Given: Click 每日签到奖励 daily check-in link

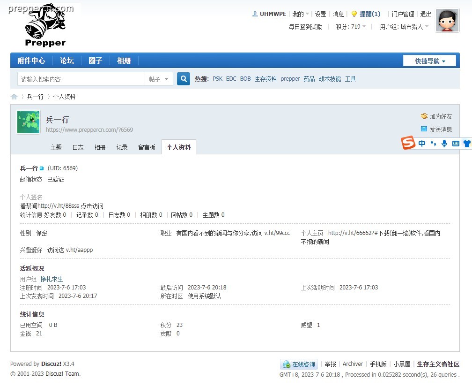Looking at the screenshot, I should click(x=305, y=27).
